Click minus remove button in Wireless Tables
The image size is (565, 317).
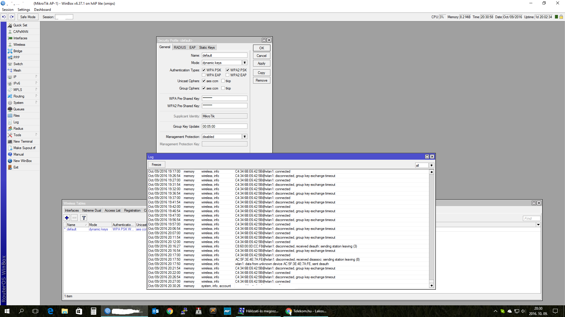pyautogui.click(x=74, y=218)
